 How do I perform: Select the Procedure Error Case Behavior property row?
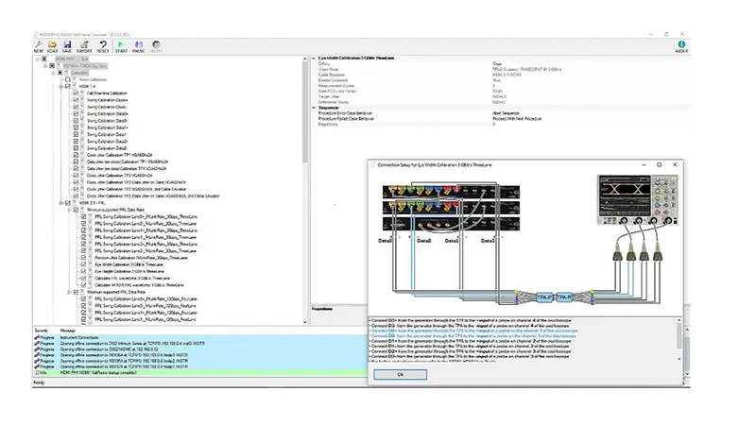click(x=501, y=113)
